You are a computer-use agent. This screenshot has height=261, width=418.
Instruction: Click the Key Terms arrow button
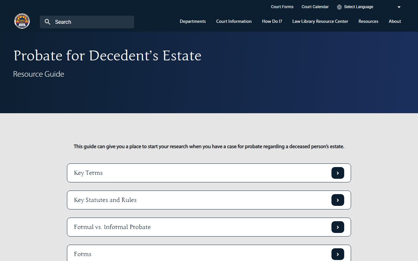[338, 173]
